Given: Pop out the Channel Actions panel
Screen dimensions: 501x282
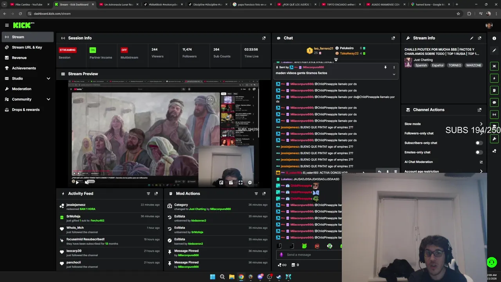Looking at the screenshot, I should tap(479, 110).
